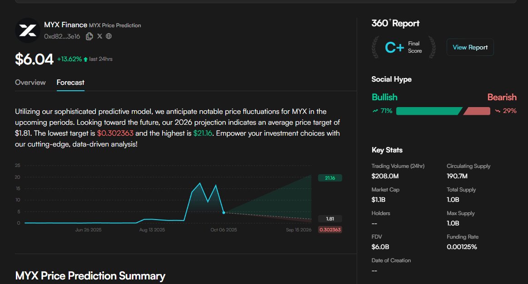Click the contract address 0xd82...3e16 text
This screenshot has height=284, width=528.
(x=62, y=36)
